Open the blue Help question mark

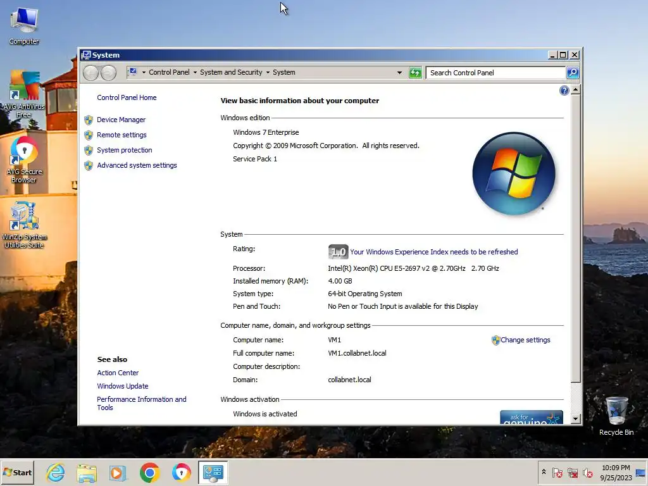564,90
